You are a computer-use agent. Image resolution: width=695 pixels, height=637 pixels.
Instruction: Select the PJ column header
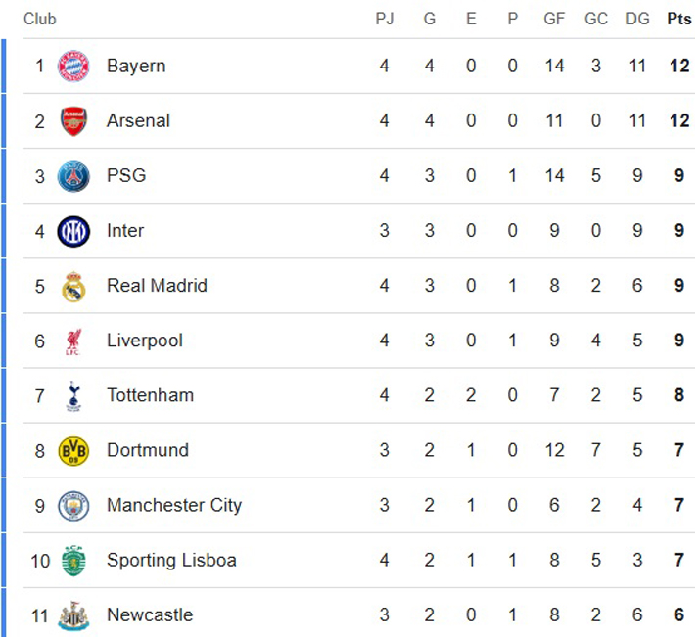[385, 20]
